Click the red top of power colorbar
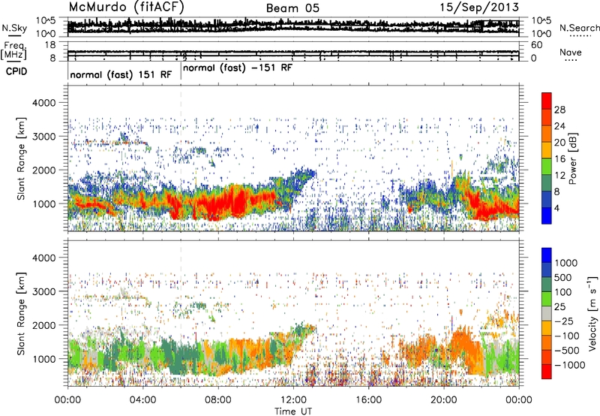 pos(547,101)
